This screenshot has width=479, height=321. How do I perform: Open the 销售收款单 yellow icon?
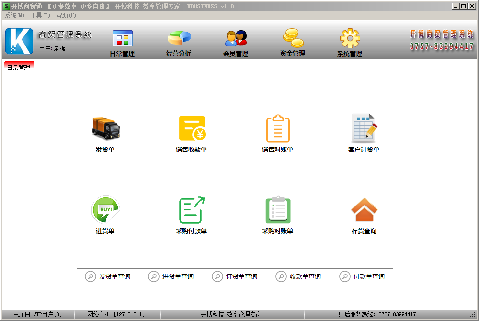(192, 128)
